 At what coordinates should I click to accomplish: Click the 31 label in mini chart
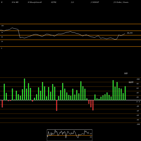pyautogui.click(x=91, y=137)
